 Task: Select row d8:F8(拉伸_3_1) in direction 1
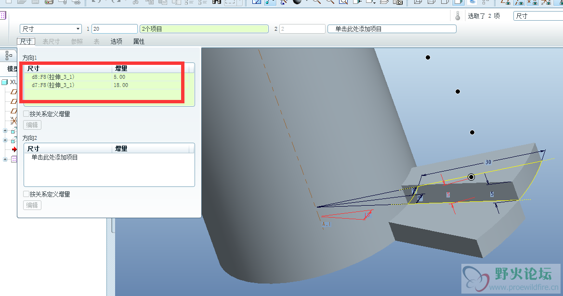pyautogui.click(x=106, y=77)
